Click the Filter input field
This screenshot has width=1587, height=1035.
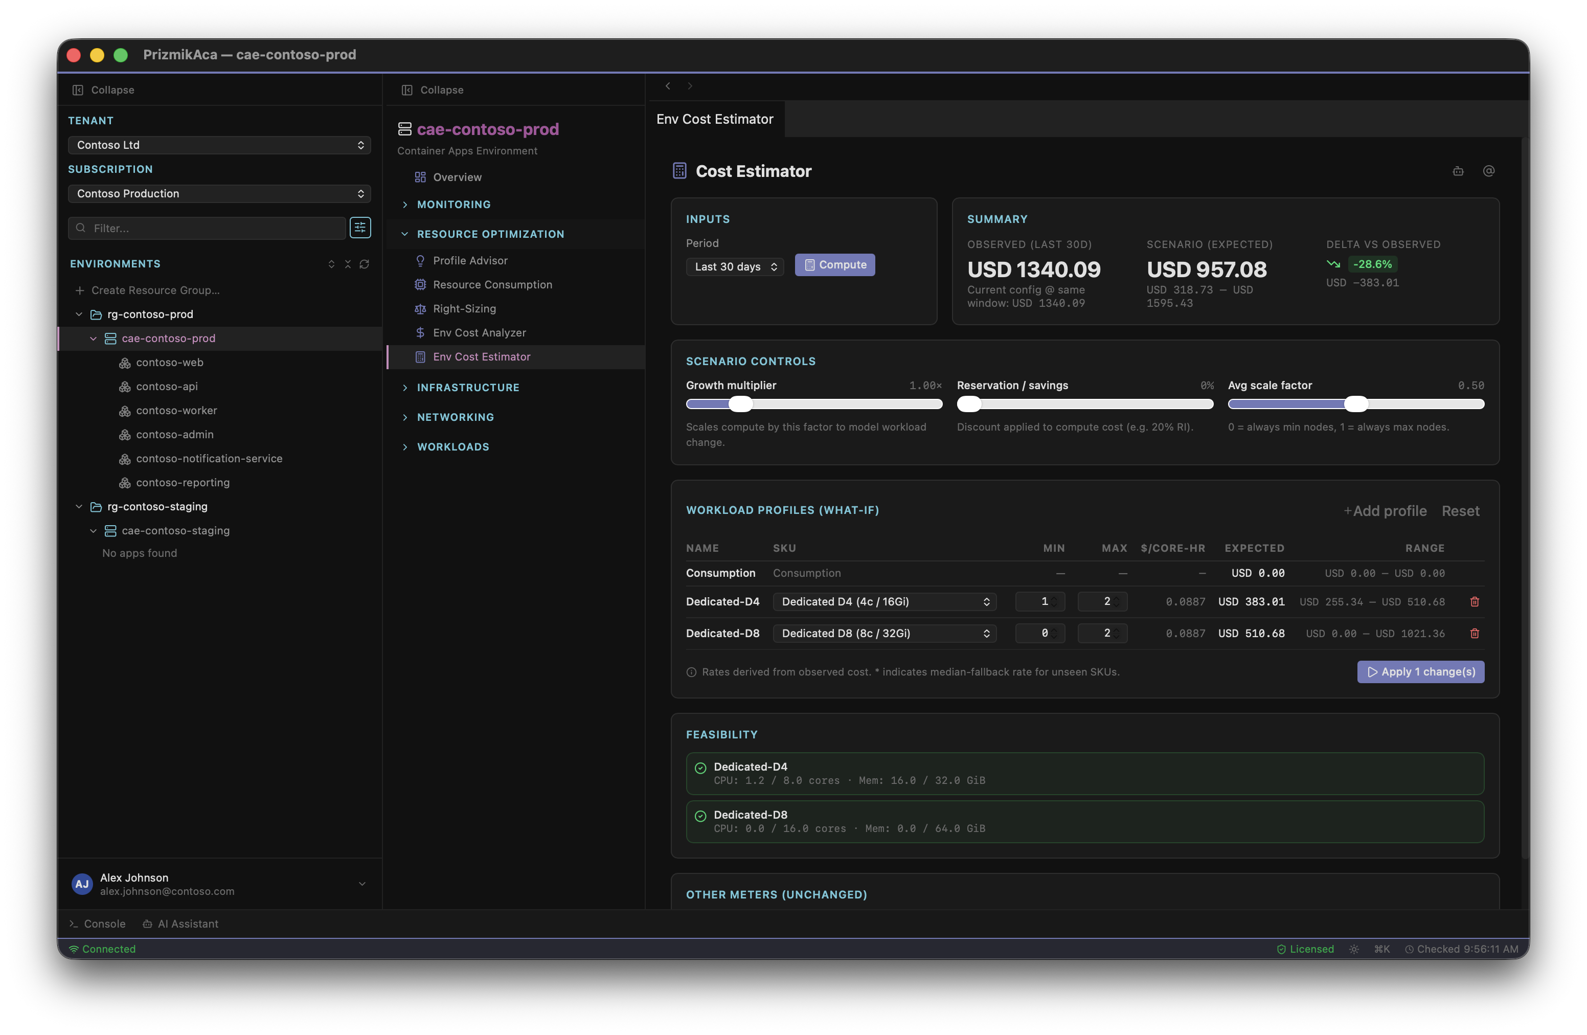[207, 228]
